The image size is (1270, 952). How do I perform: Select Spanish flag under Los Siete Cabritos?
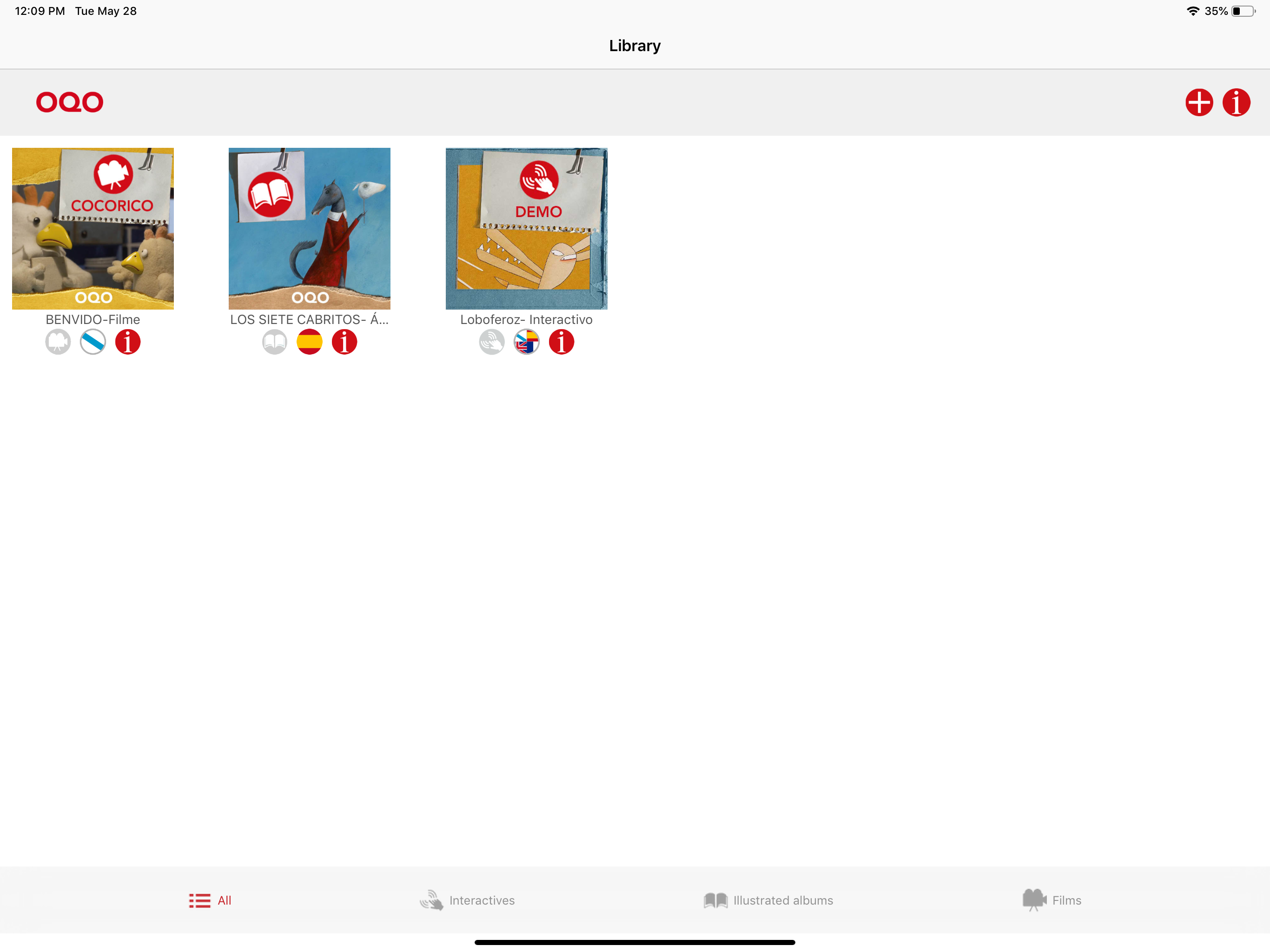pyautogui.click(x=310, y=342)
